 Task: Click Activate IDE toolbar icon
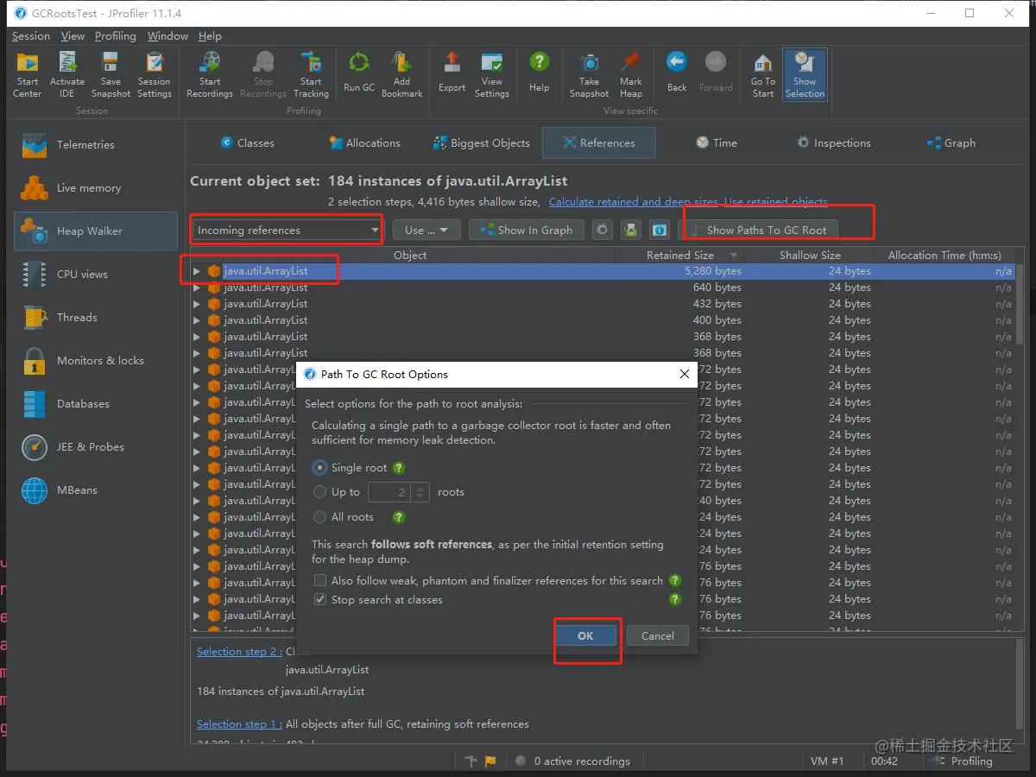point(67,74)
